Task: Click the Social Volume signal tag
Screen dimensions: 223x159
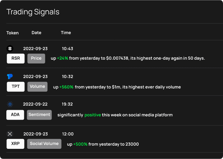Action: coord(44,144)
